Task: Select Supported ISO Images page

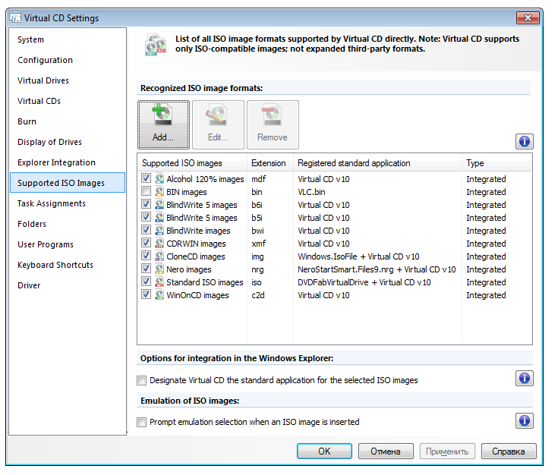Action: pos(68,183)
